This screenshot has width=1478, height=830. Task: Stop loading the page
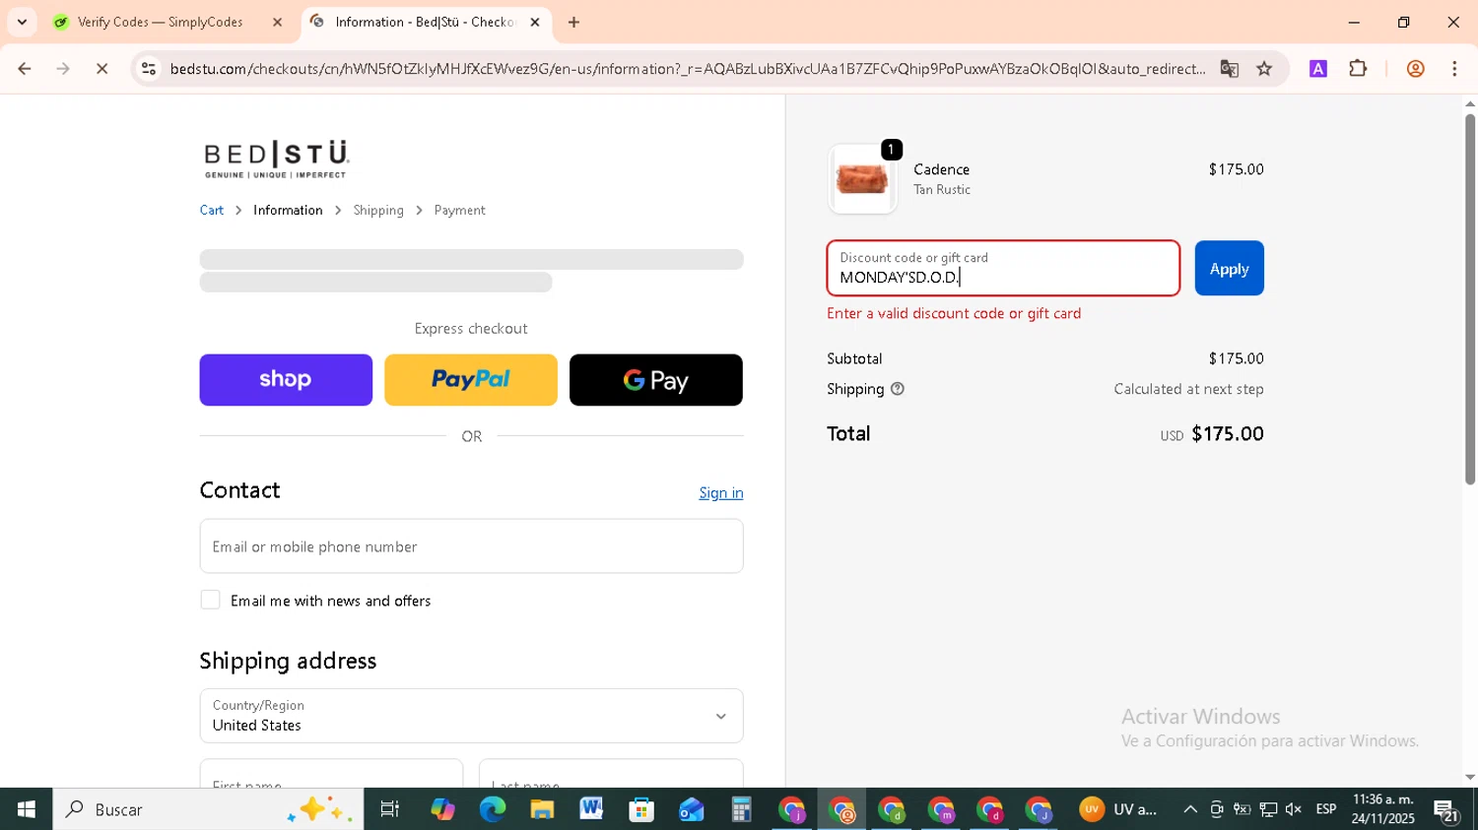click(101, 69)
